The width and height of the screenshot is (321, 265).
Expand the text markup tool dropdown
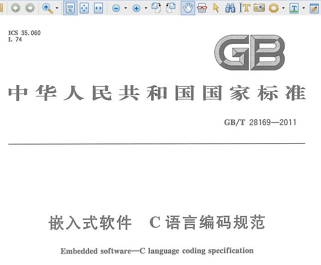[x=303, y=8]
